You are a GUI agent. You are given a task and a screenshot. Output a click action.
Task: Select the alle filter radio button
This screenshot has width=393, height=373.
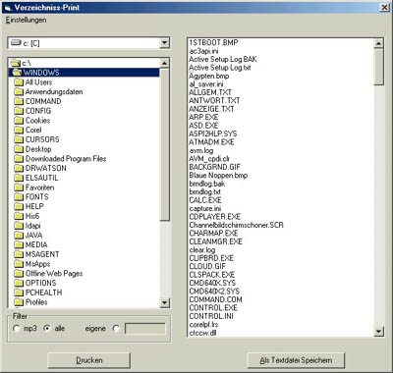(47, 328)
